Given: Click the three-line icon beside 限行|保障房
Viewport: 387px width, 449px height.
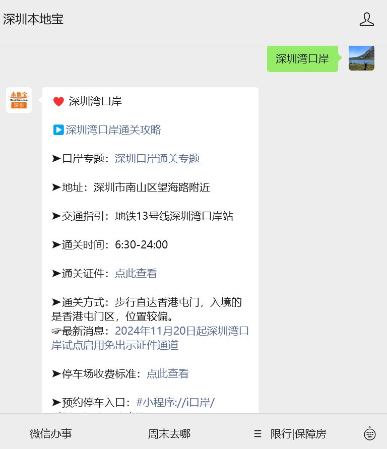Looking at the screenshot, I should (x=257, y=433).
